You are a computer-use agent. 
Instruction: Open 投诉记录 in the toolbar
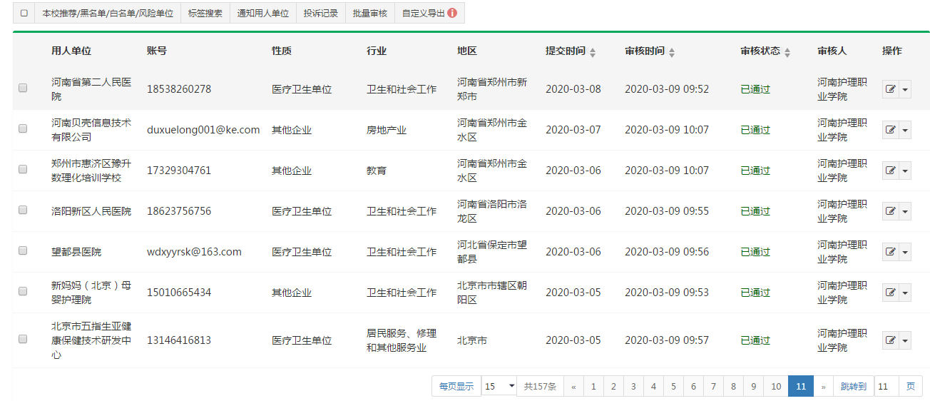[x=320, y=13]
